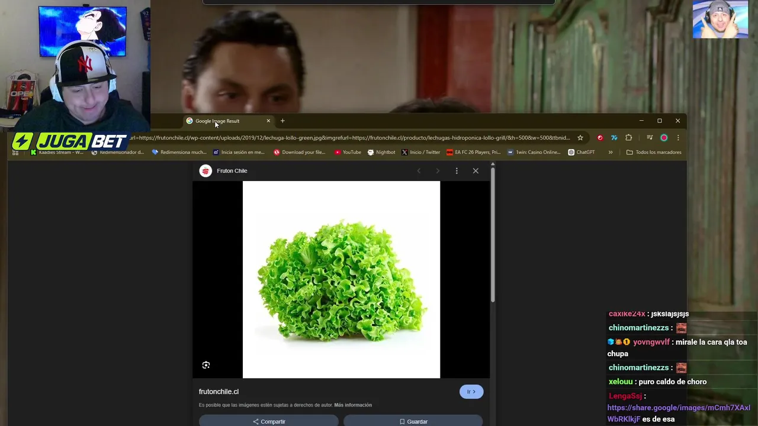Open the media control toolbar icon
The image size is (758, 426).
coord(650,138)
